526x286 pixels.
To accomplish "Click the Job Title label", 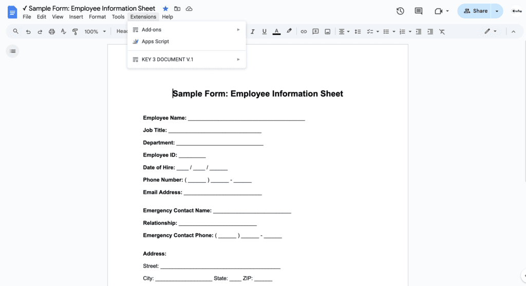I will pyautogui.click(x=155, y=130).
